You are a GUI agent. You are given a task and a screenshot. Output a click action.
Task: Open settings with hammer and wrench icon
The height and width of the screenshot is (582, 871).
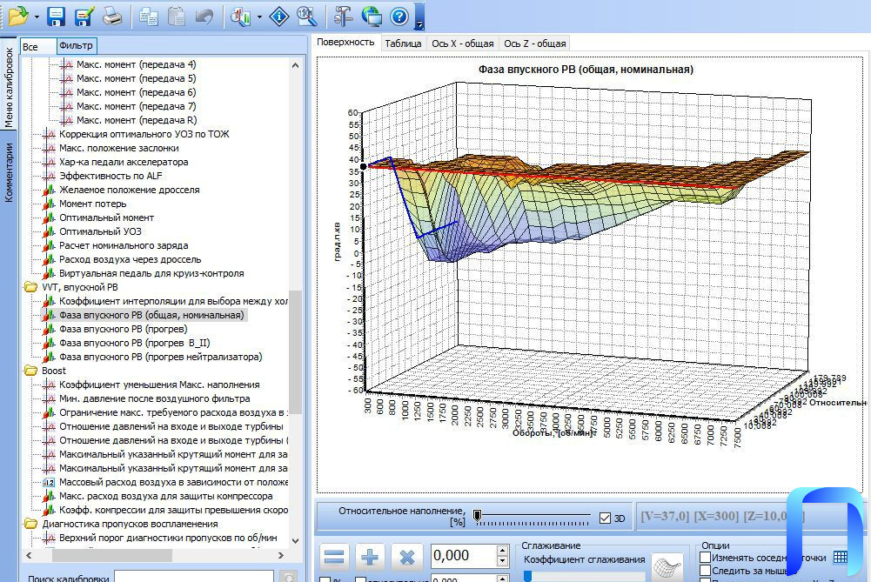click(344, 15)
